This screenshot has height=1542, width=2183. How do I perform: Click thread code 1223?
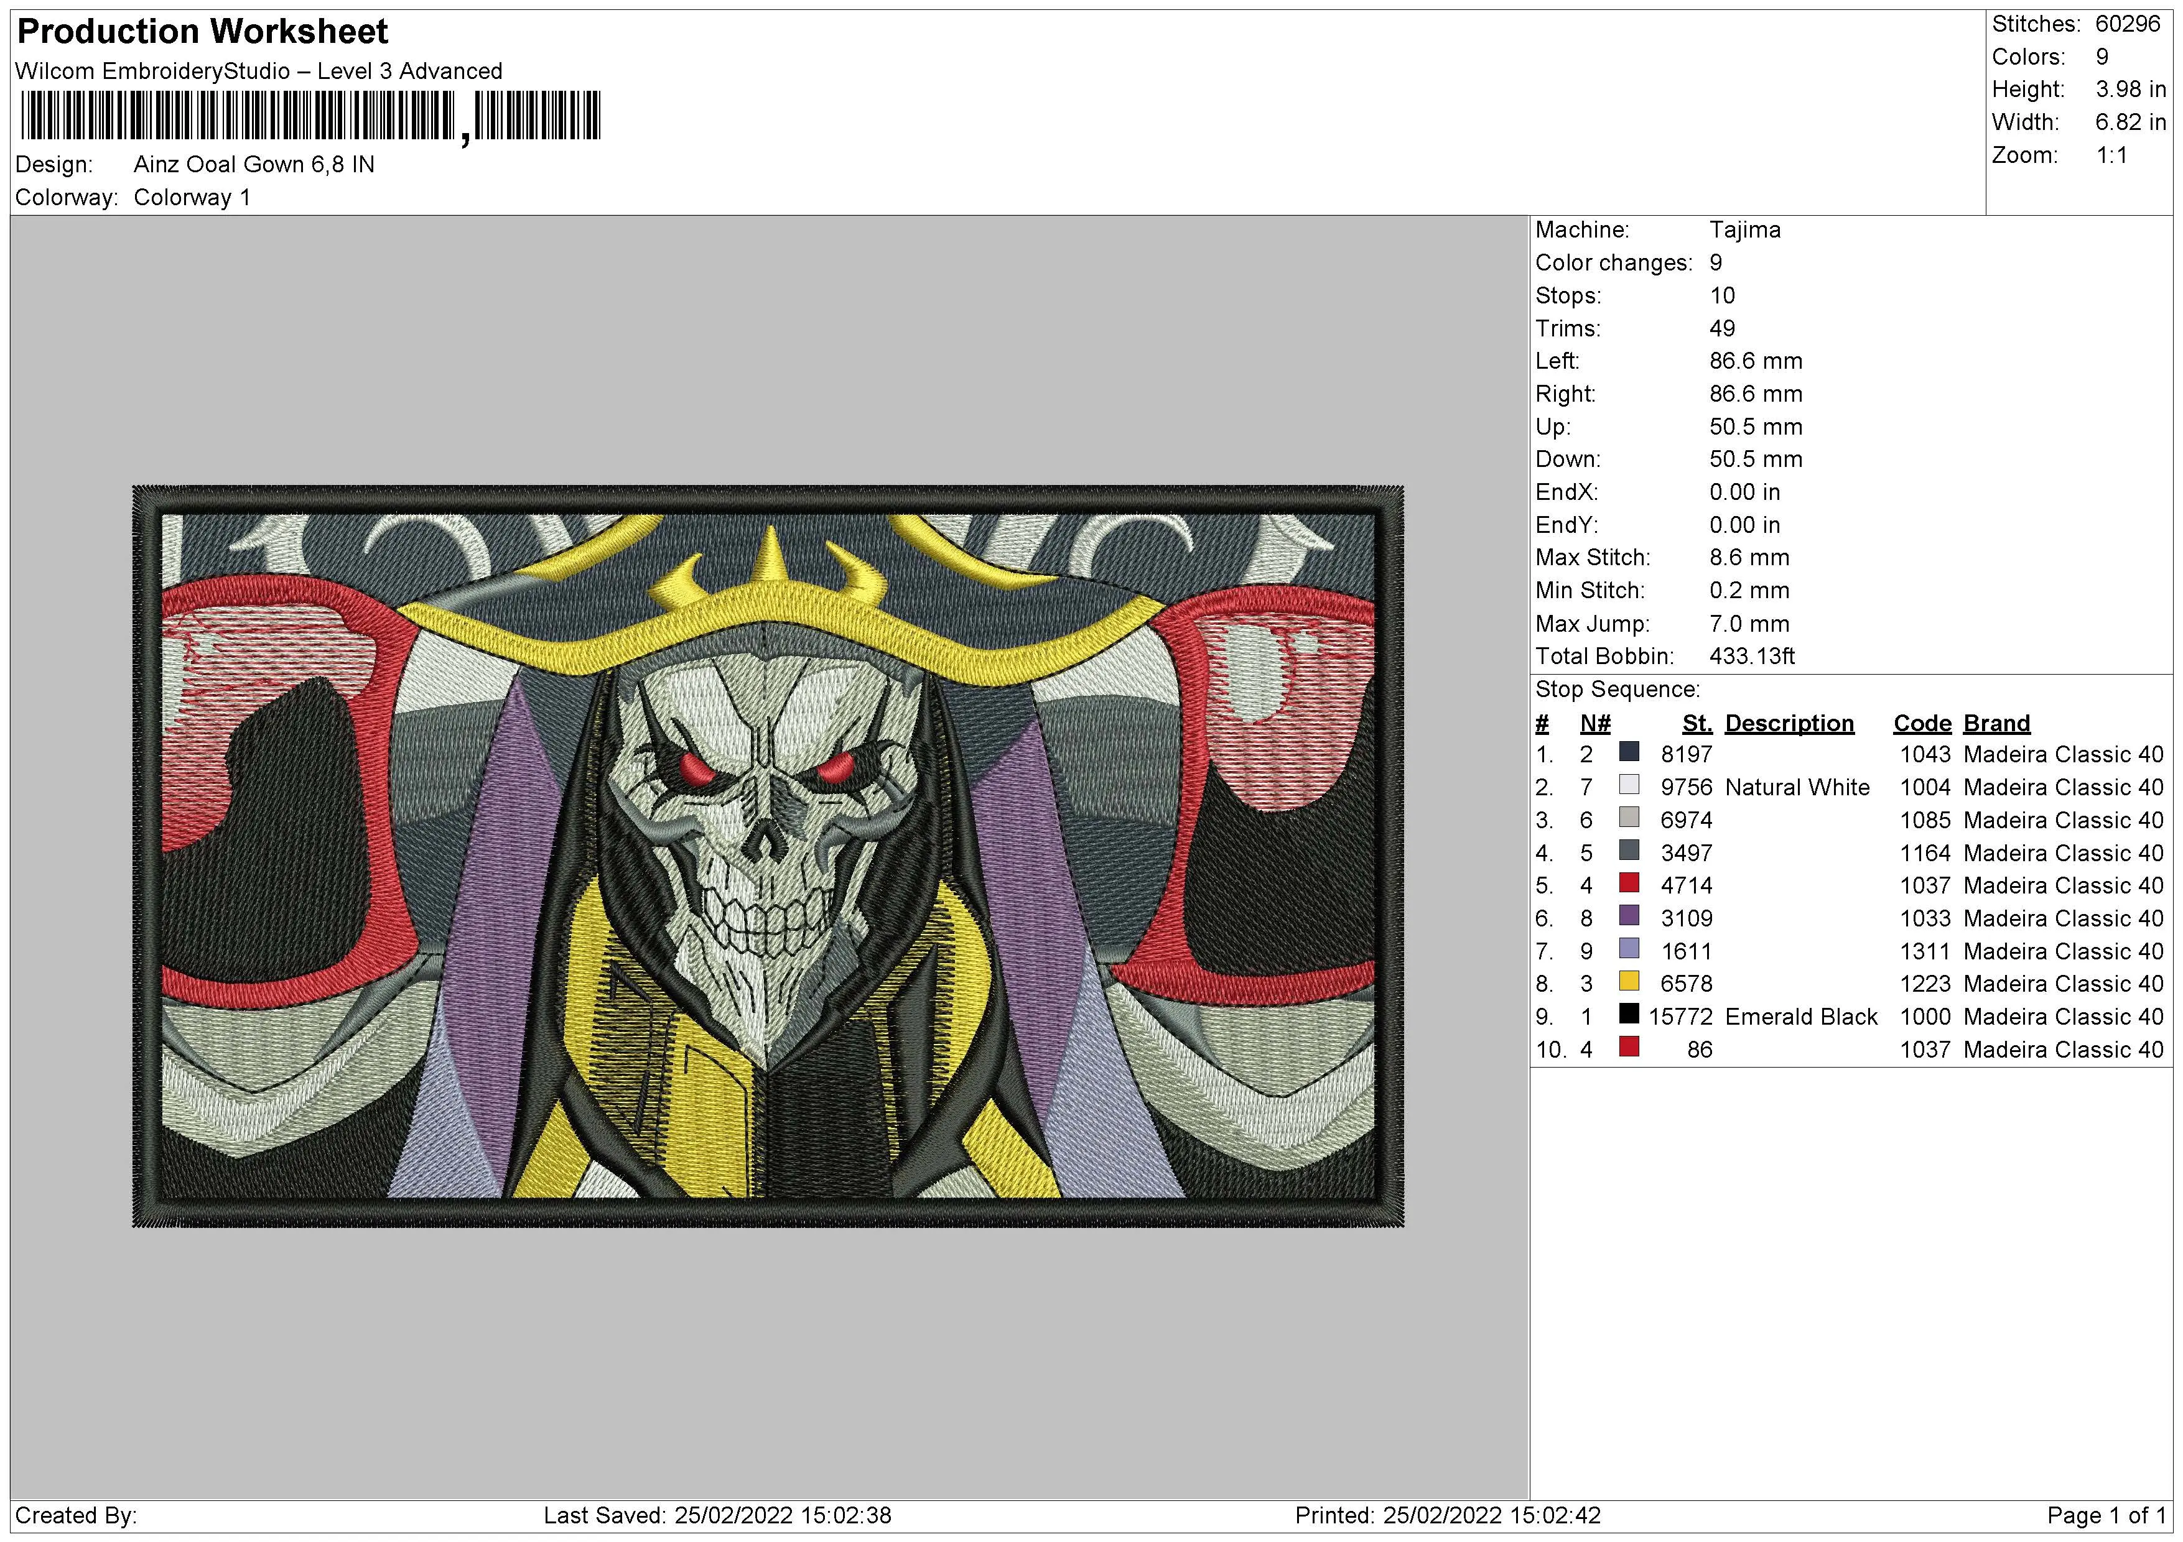coord(1924,984)
